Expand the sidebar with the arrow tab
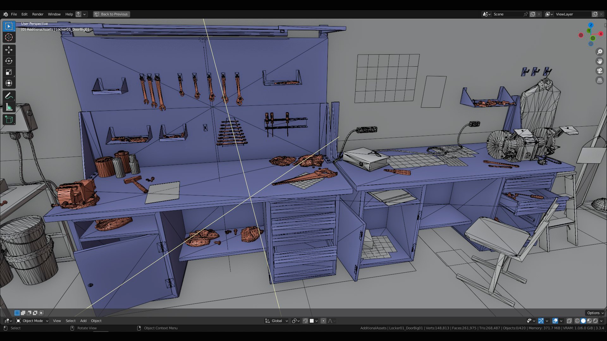The width and height of the screenshot is (607, 341). (605, 25)
